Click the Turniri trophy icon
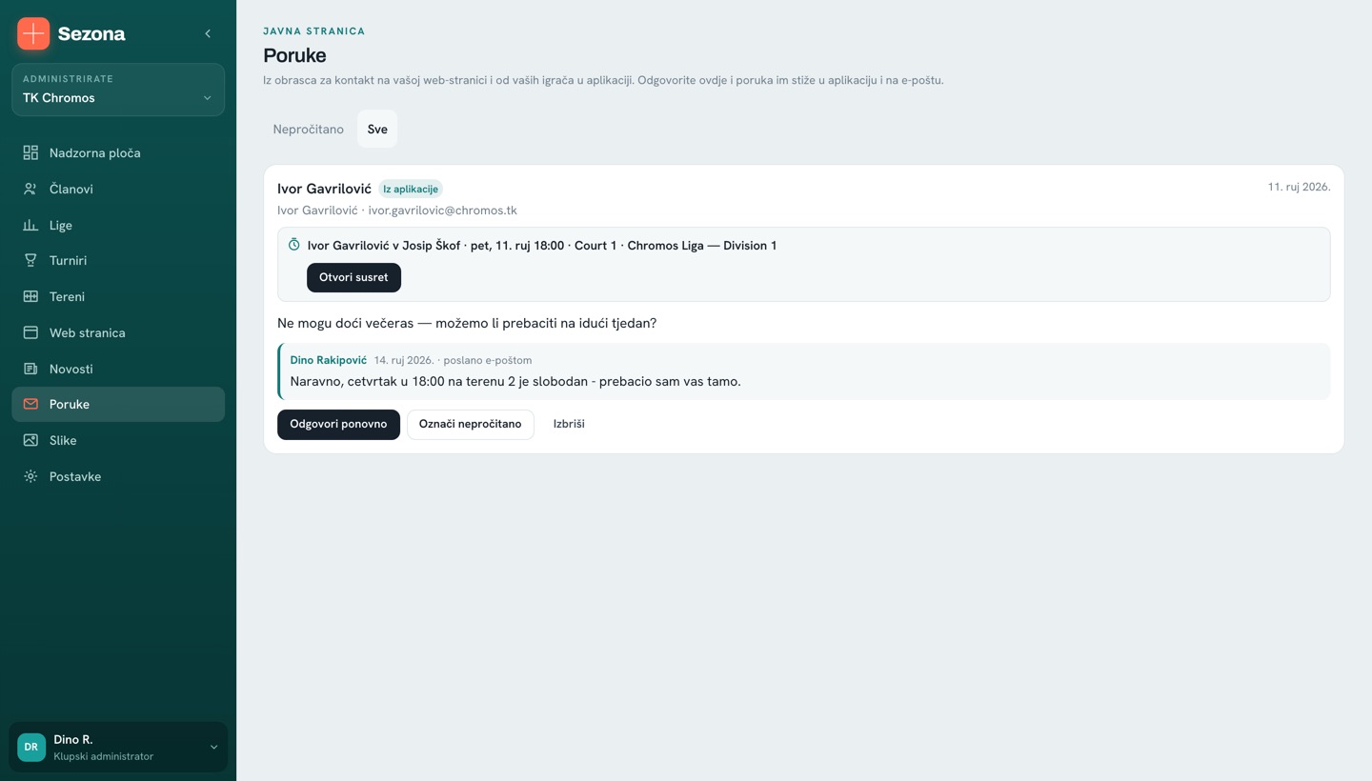The width and height of the screenshot is (1372, 781). tap(30, 260)
